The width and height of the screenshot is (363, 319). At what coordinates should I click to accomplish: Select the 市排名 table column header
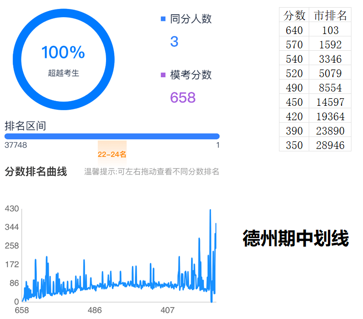click(330, 16)
